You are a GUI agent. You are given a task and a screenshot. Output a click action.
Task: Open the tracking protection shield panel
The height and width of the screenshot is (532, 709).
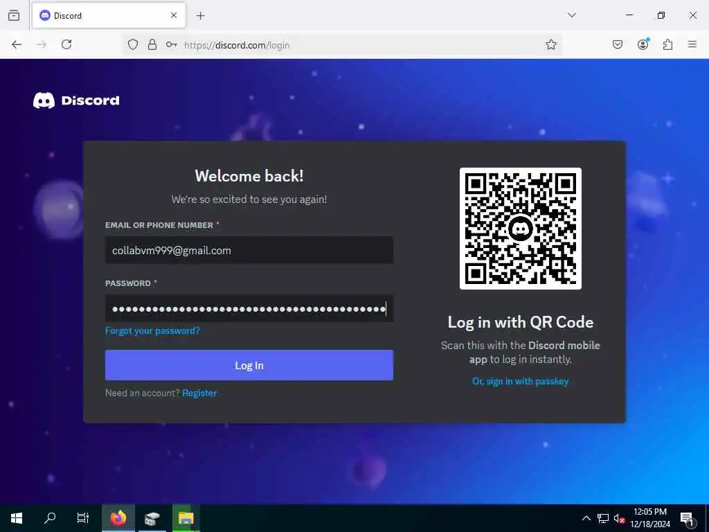pos(132,44)
